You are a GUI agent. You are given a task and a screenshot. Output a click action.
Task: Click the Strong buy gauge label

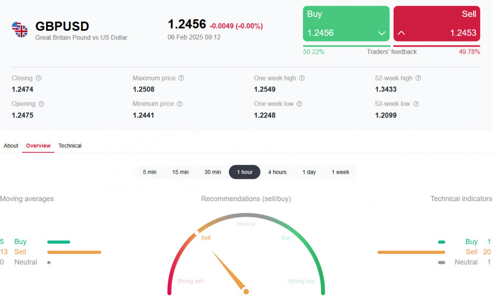(301, 281)
